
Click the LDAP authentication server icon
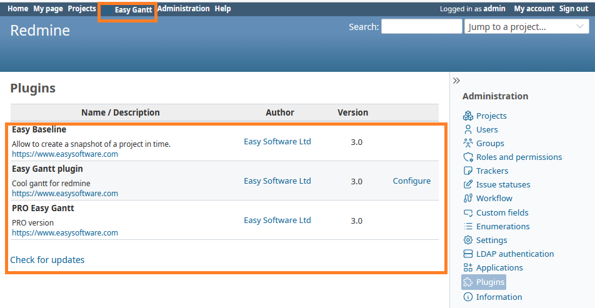[468, 254]
